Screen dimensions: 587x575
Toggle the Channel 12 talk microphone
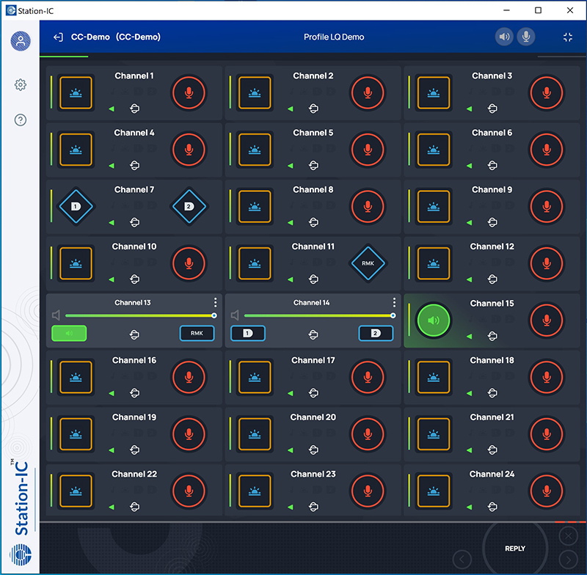(547, 263)
